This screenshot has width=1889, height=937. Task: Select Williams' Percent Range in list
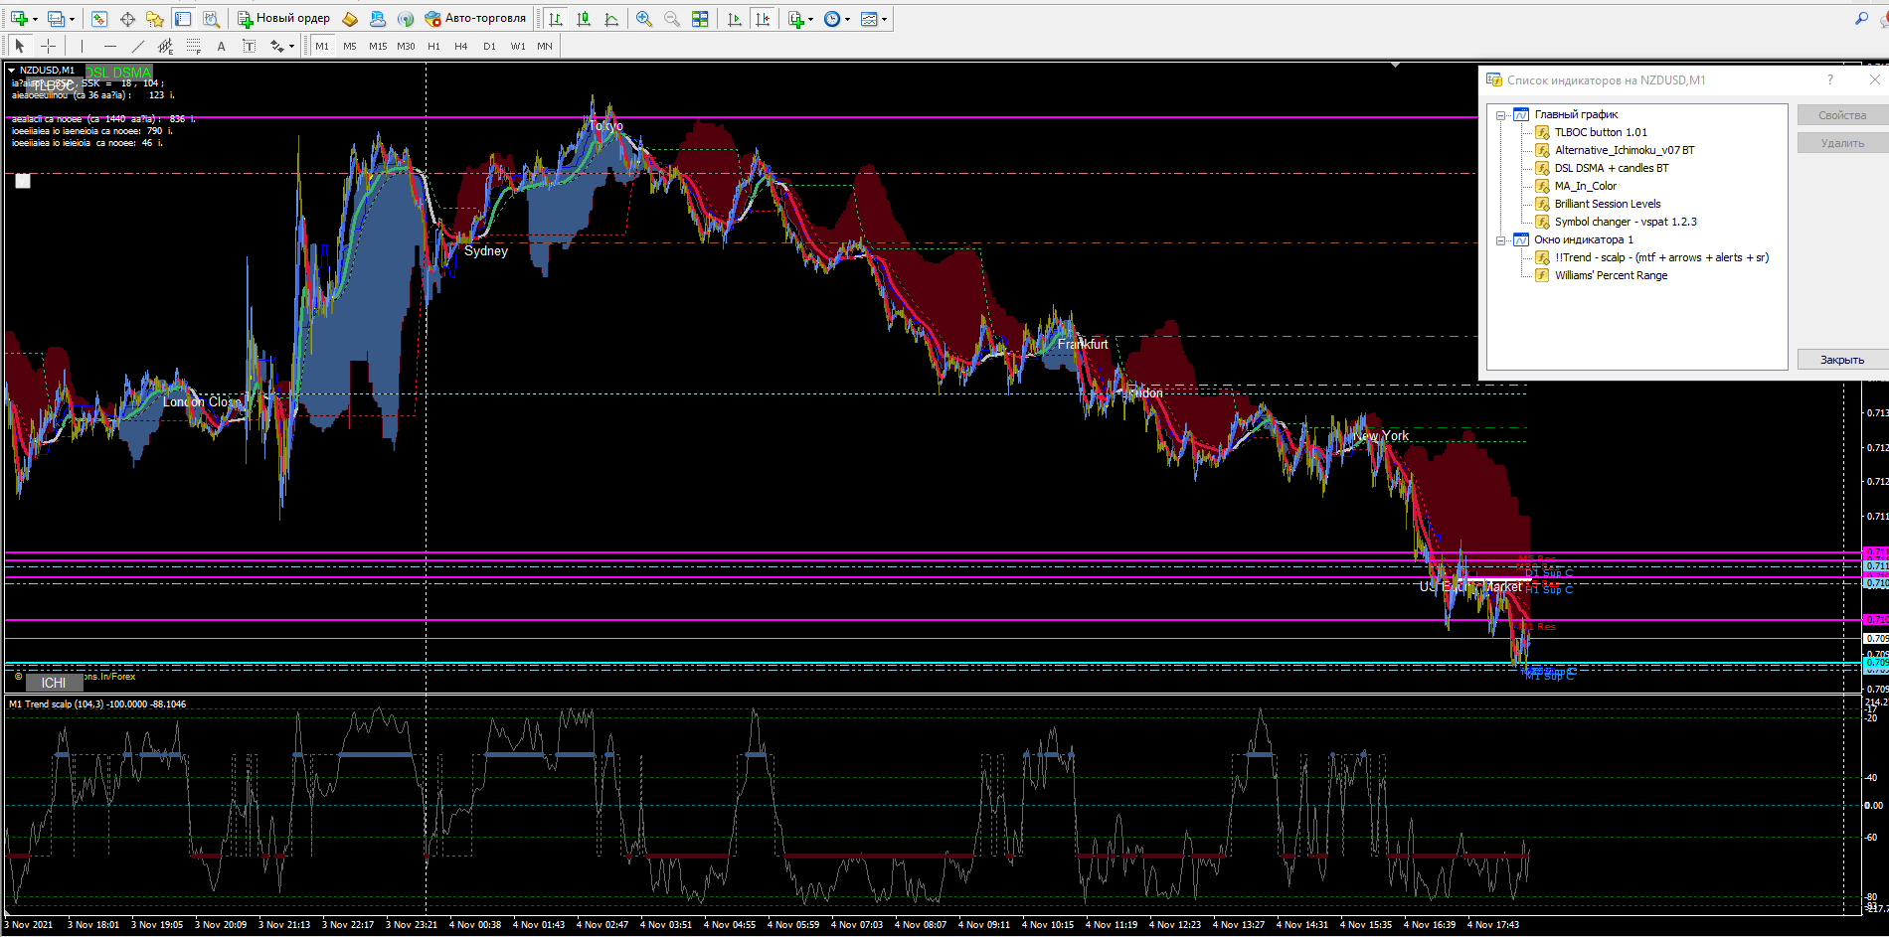point(1611,275)
